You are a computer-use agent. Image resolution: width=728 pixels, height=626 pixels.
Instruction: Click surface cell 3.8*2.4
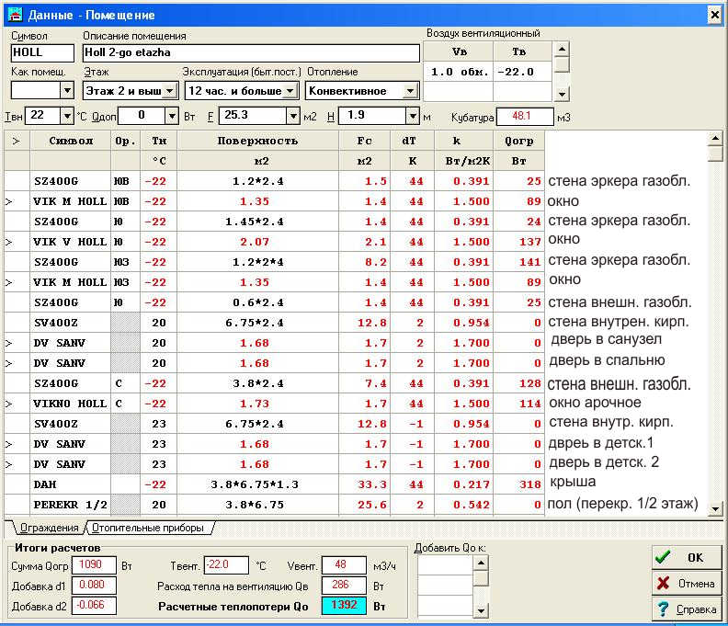tap(257, 383)
